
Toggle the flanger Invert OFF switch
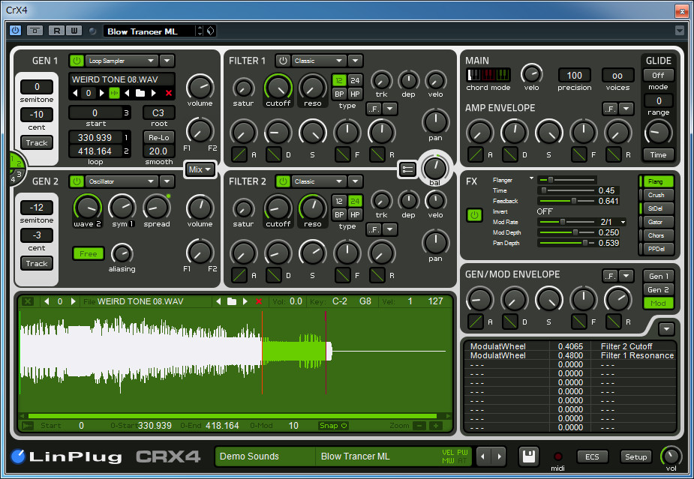coord(545,211)
